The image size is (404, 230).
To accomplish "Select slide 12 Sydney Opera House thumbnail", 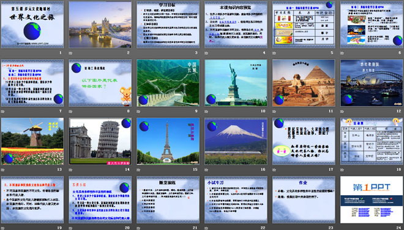I will click(x=372, y=83).
